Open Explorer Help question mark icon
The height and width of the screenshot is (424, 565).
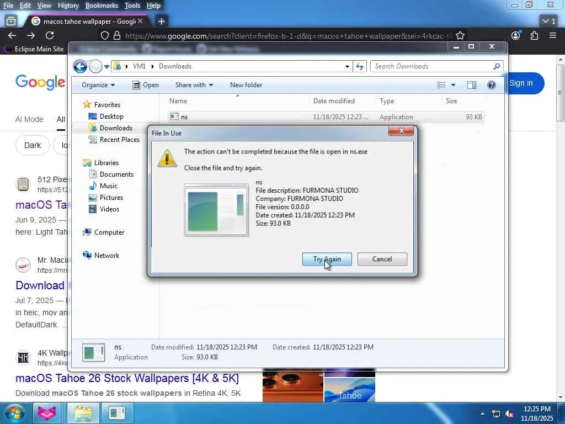pos(492,85)
